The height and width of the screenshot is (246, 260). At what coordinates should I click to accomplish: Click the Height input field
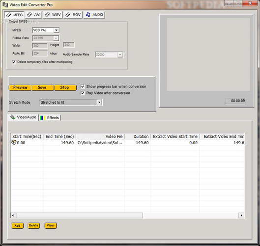click(69, 45)
